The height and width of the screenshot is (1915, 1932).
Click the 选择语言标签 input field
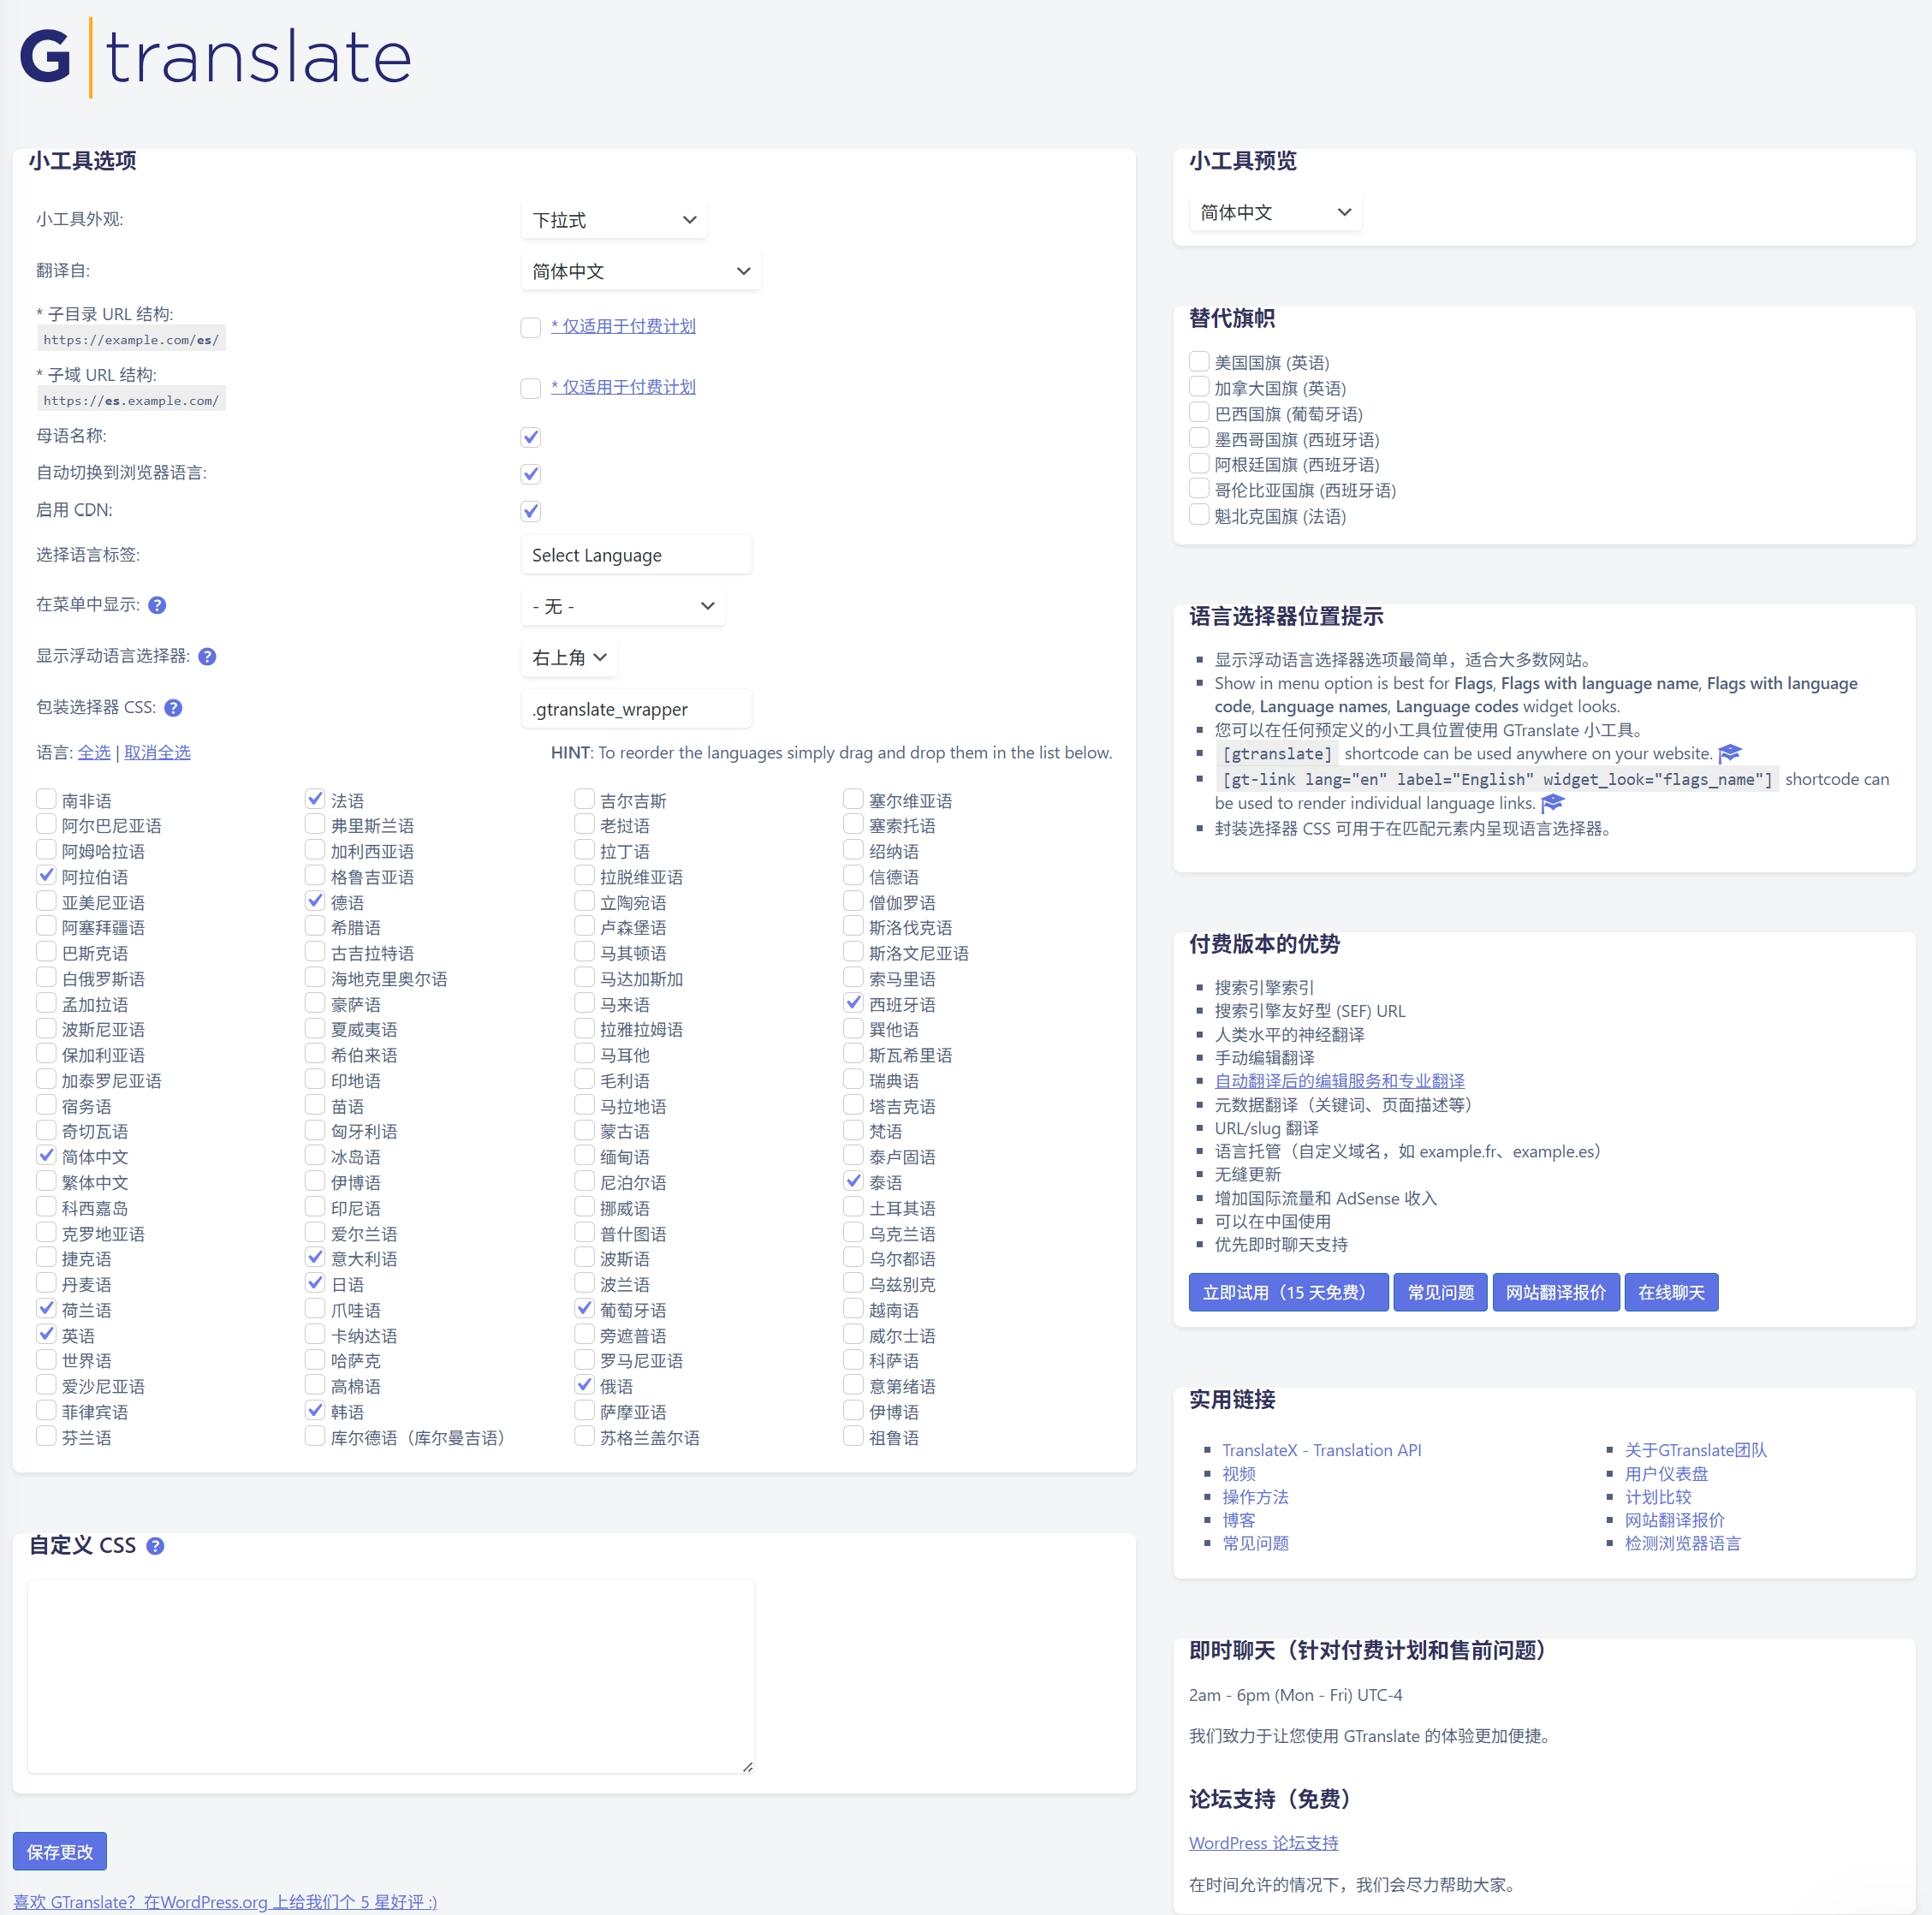636,555
